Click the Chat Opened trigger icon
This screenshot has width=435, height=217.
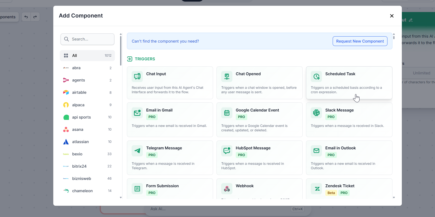tap(227, 77)
